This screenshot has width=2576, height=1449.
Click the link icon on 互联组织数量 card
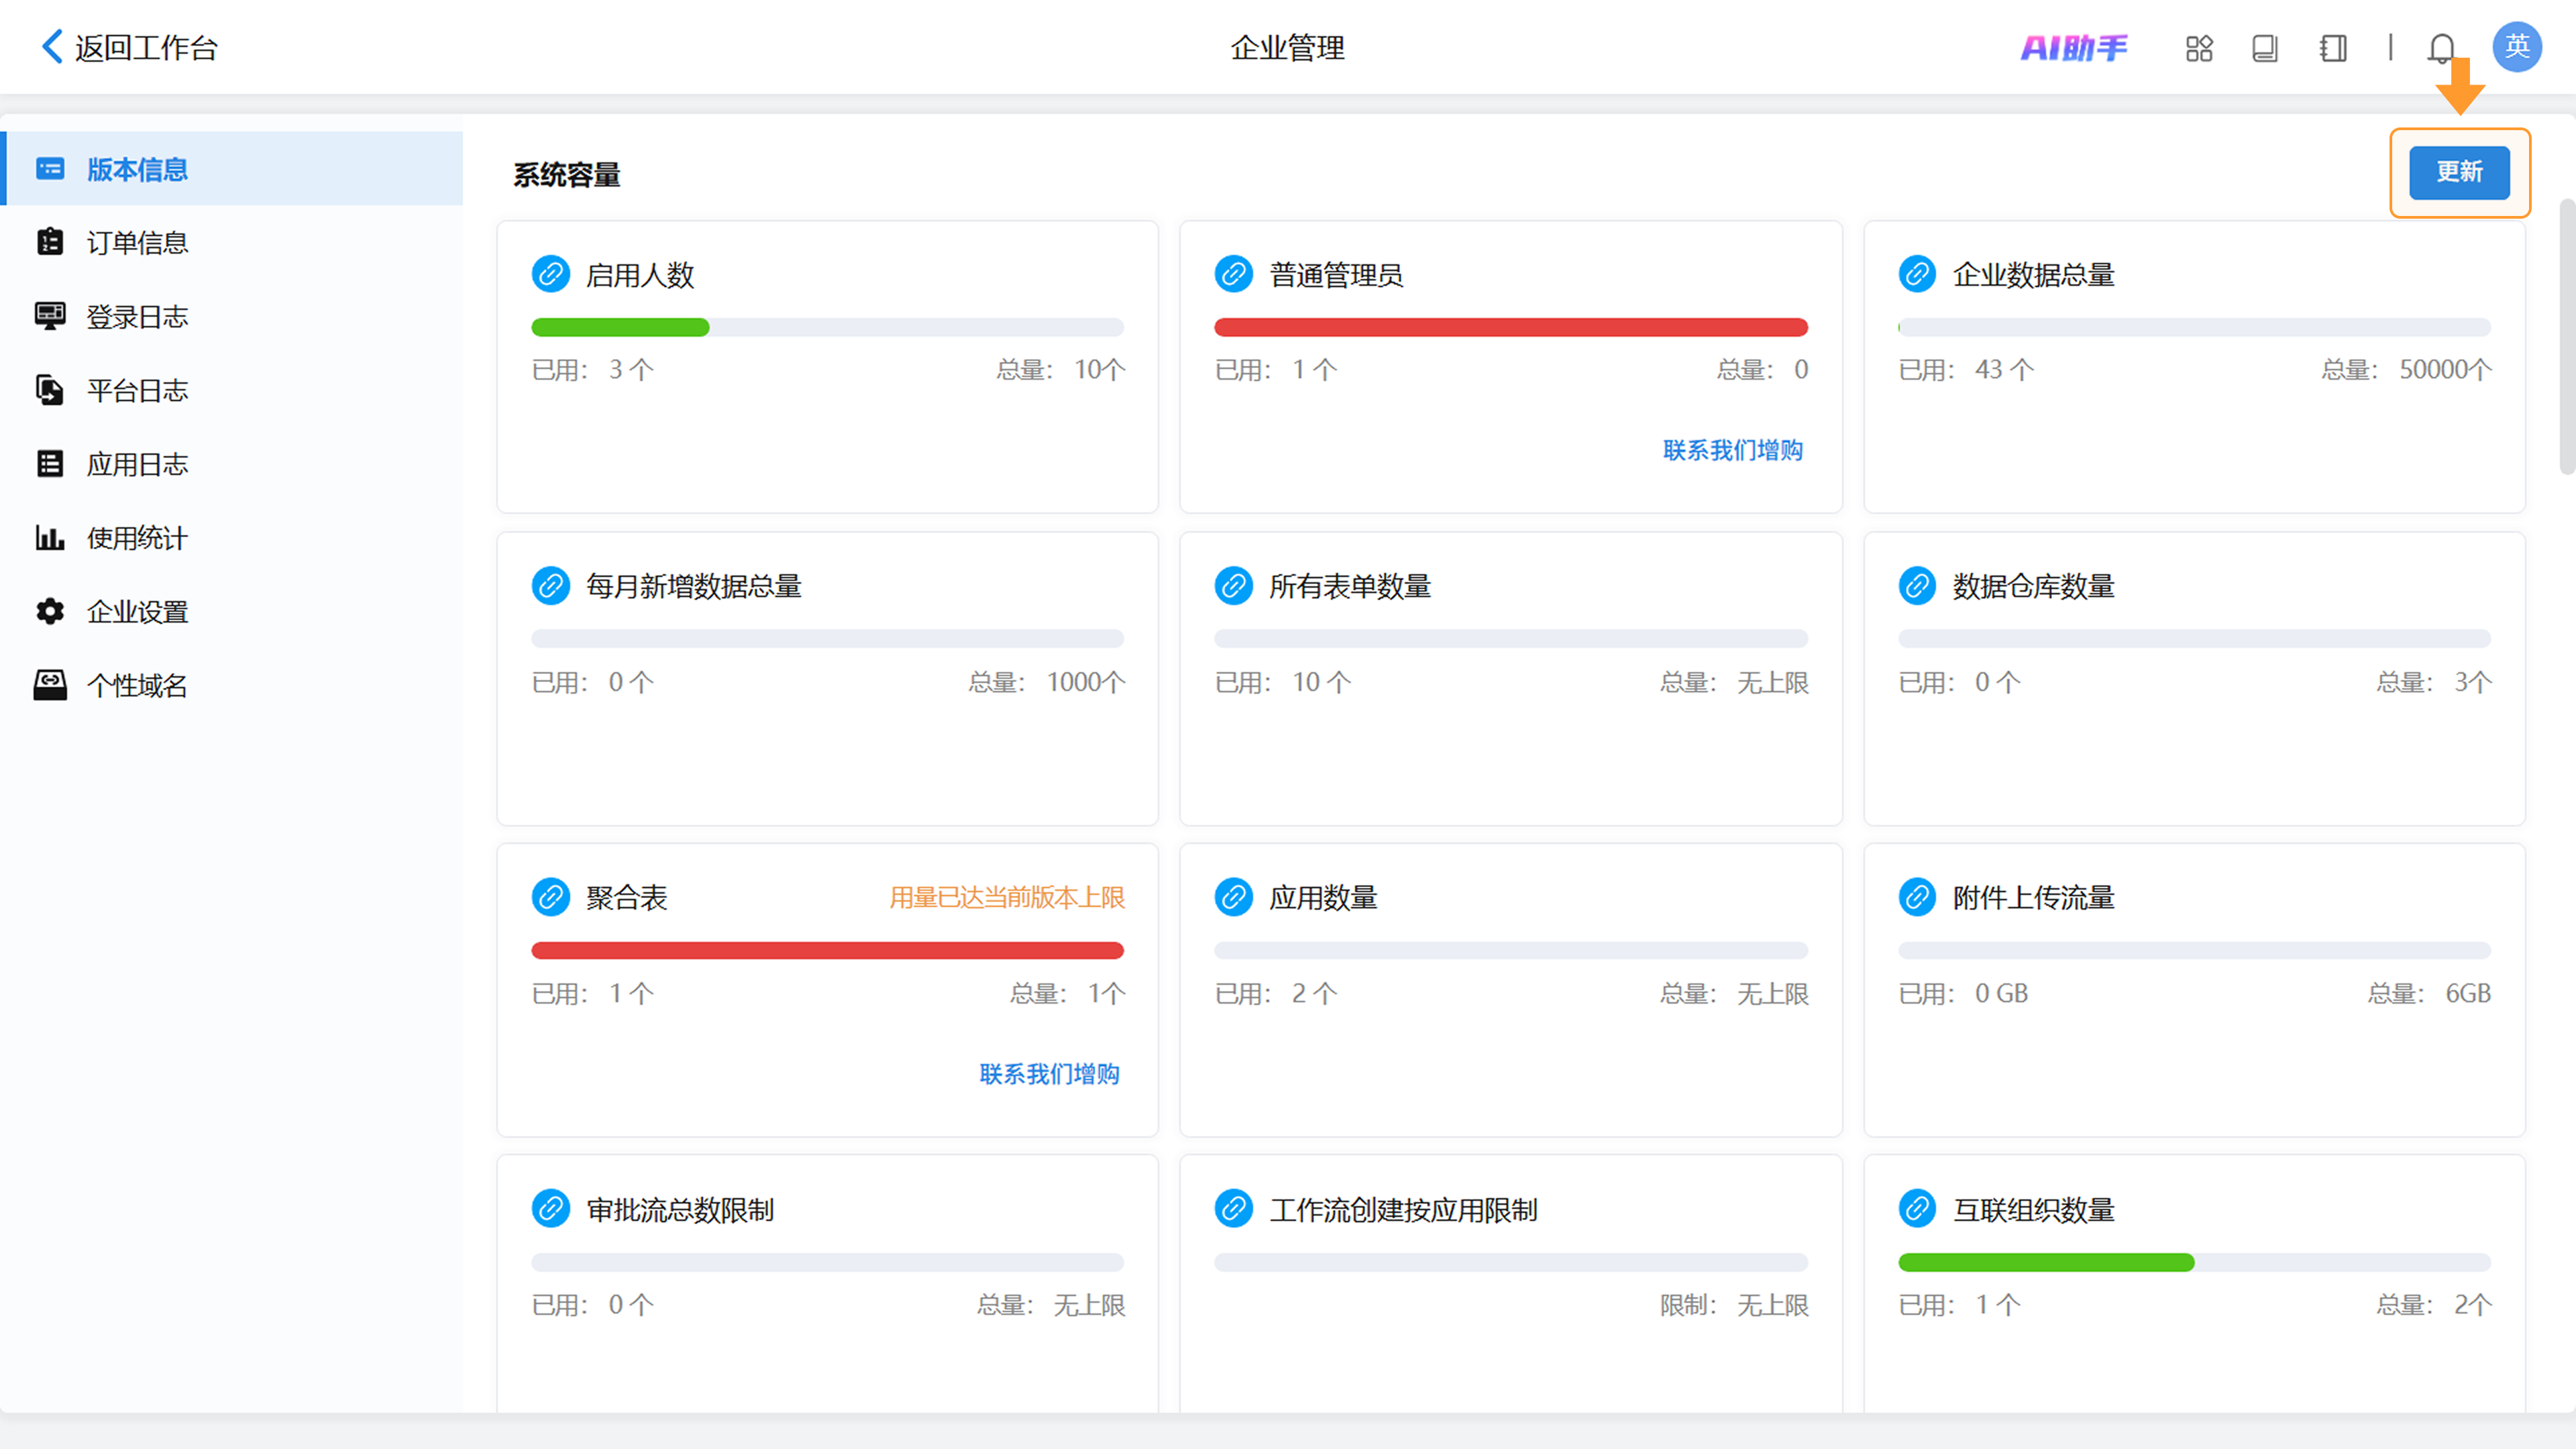tap(1918, 1209)
